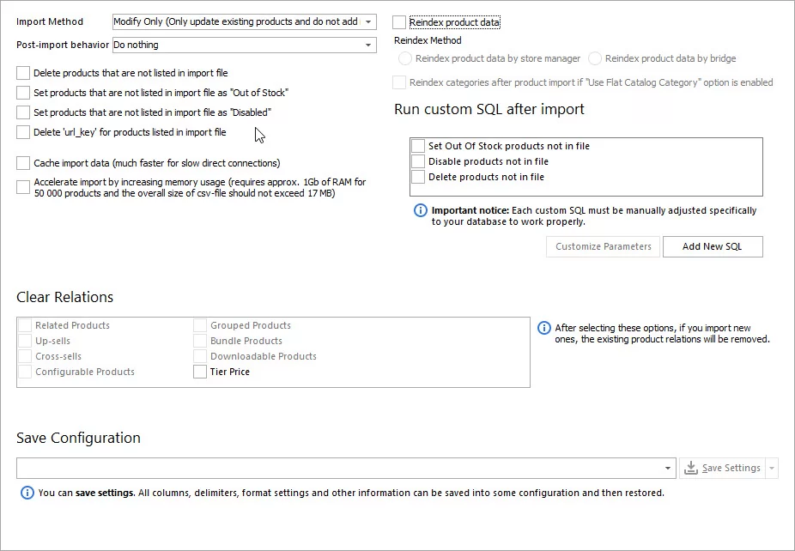
Task: Click the Save Settings button
Action: tap(723, 468)
